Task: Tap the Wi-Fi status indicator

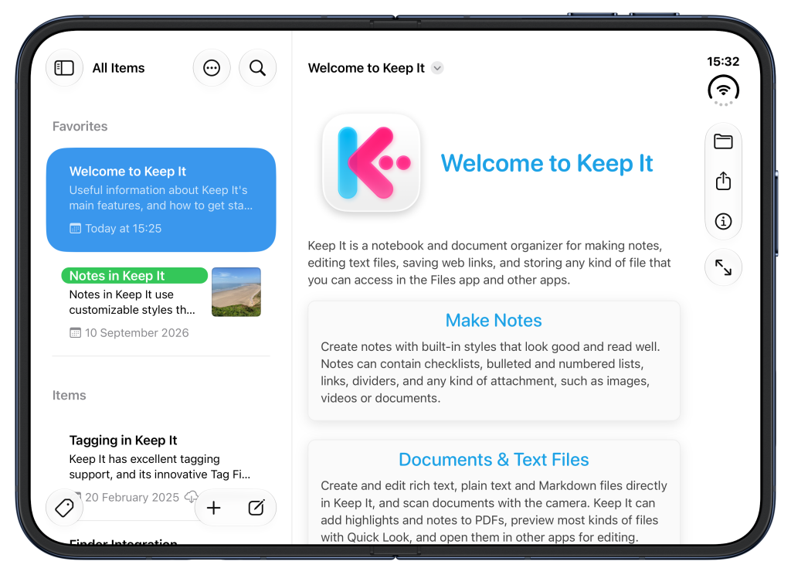Action: 723,90
